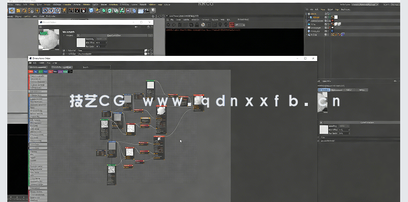Toggle the X axis lock icon
The height and width of the screenshot is (202, 408).
coord(45,10)
